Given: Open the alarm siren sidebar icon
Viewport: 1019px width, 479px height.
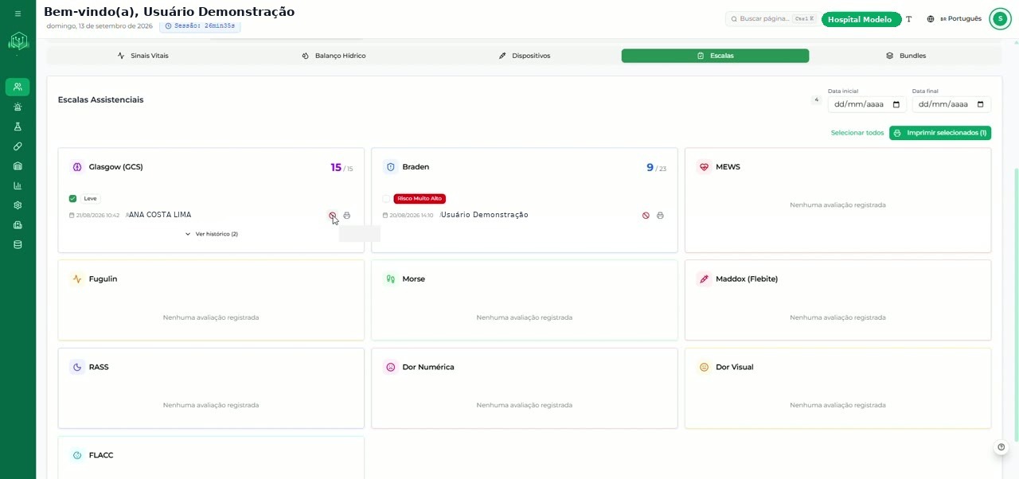Looking at the screenshot, I should (x=18, y=107).
